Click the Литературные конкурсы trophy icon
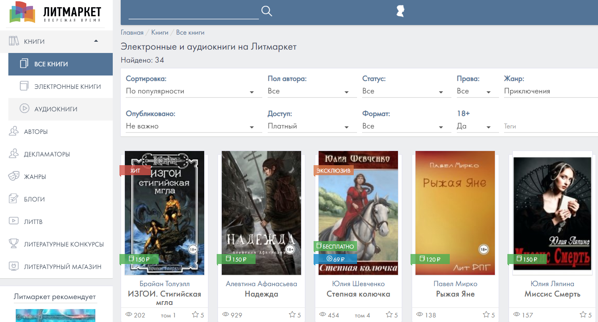Screen dimensions: 598x322 [14, 244]
